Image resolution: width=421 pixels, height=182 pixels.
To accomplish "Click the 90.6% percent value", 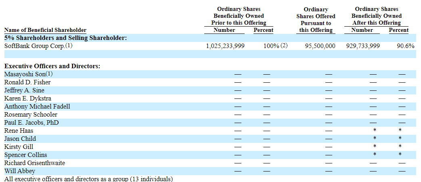I will (405, 46).
